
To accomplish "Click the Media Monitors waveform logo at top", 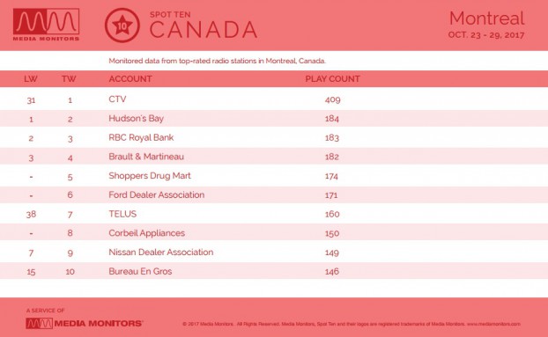I will click(x=46, y=25).
